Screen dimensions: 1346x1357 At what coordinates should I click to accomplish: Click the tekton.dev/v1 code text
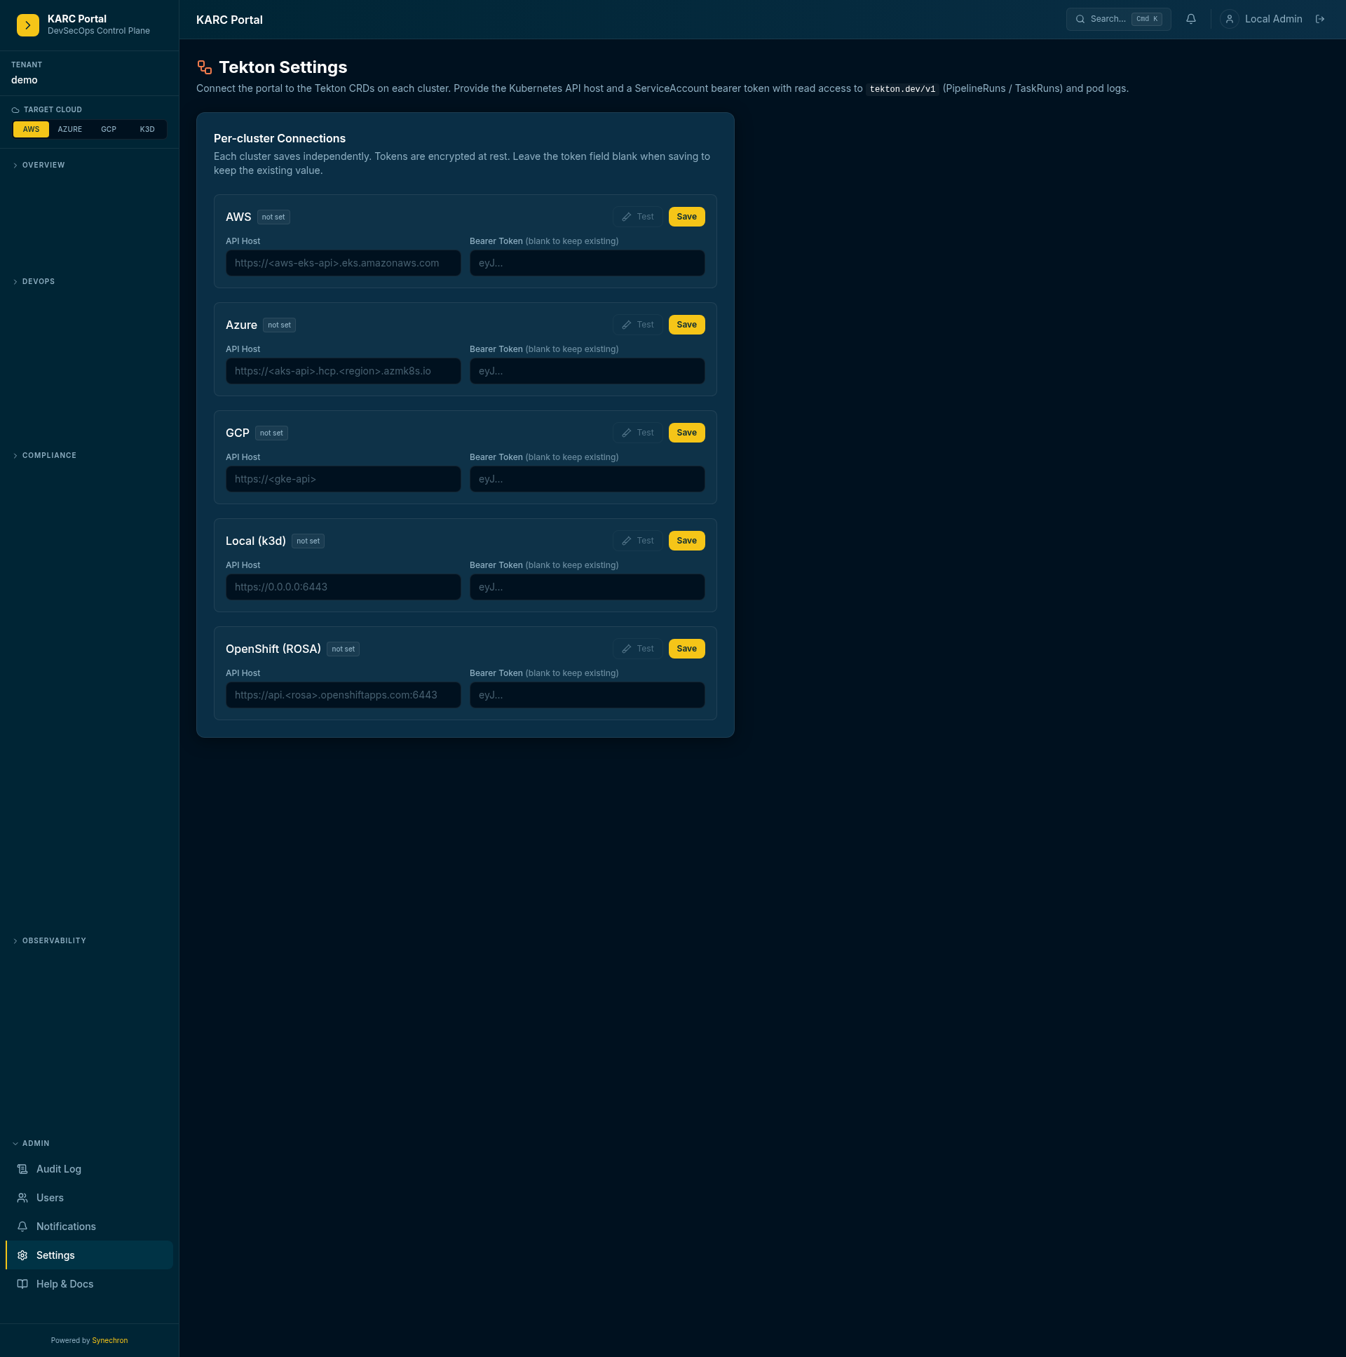pos(902,89)
